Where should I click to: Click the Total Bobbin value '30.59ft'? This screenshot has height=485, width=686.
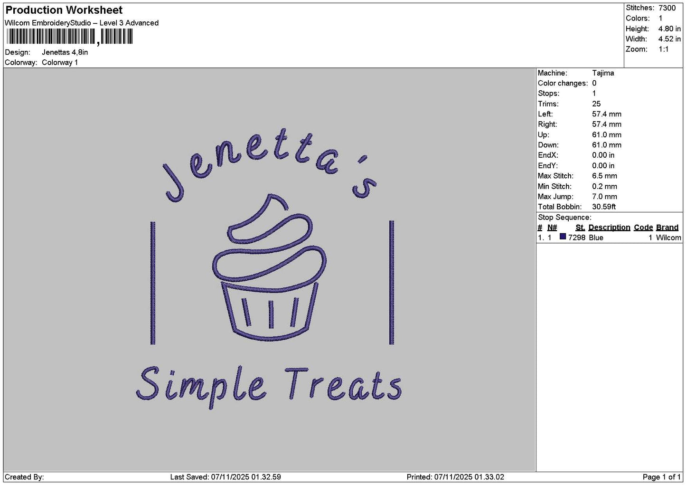pyautogui.click(x=604, y=207)
